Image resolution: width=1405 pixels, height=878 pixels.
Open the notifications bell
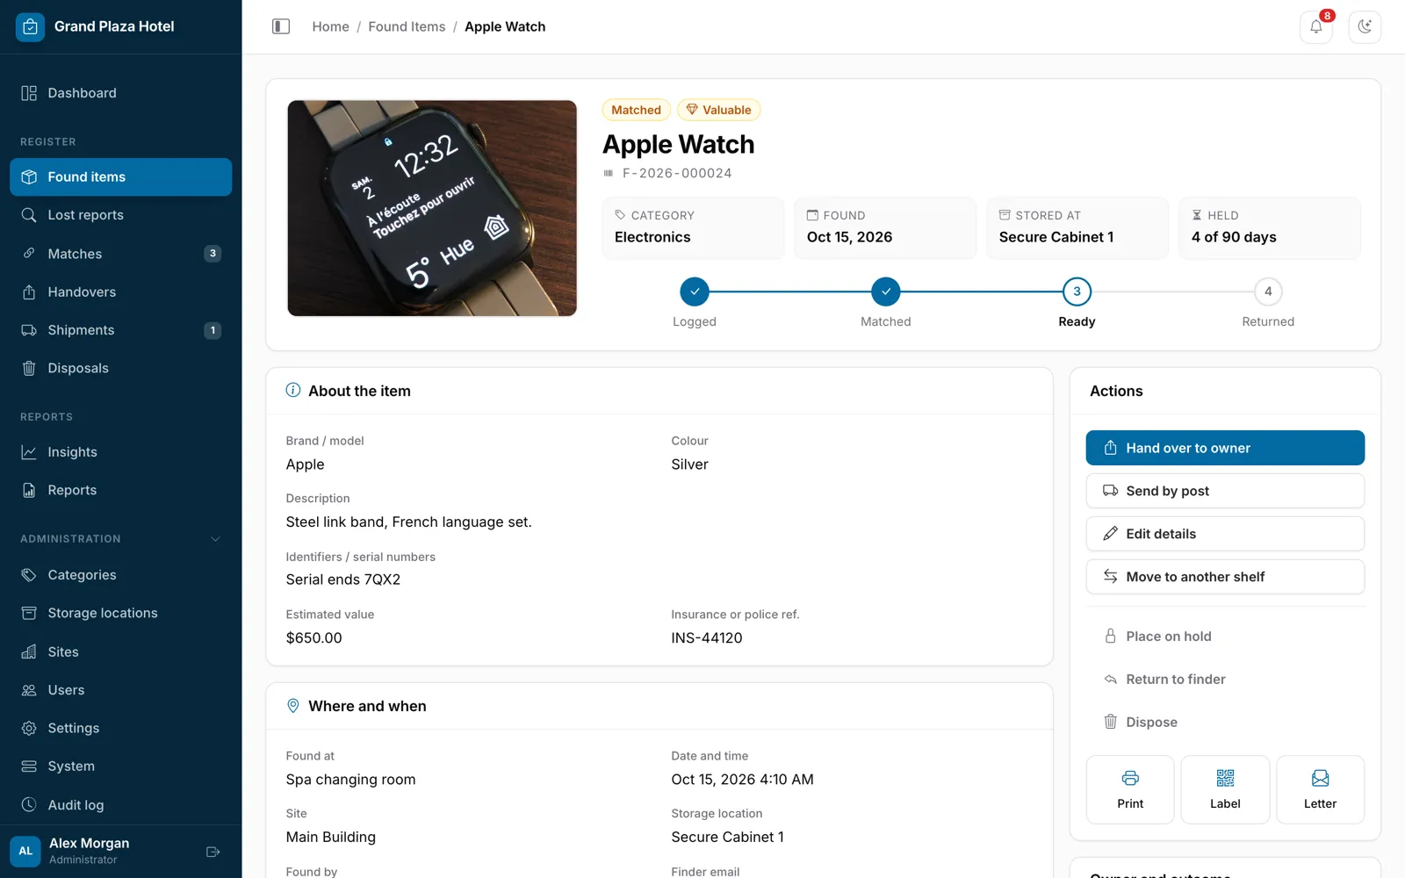(1316, 26)
